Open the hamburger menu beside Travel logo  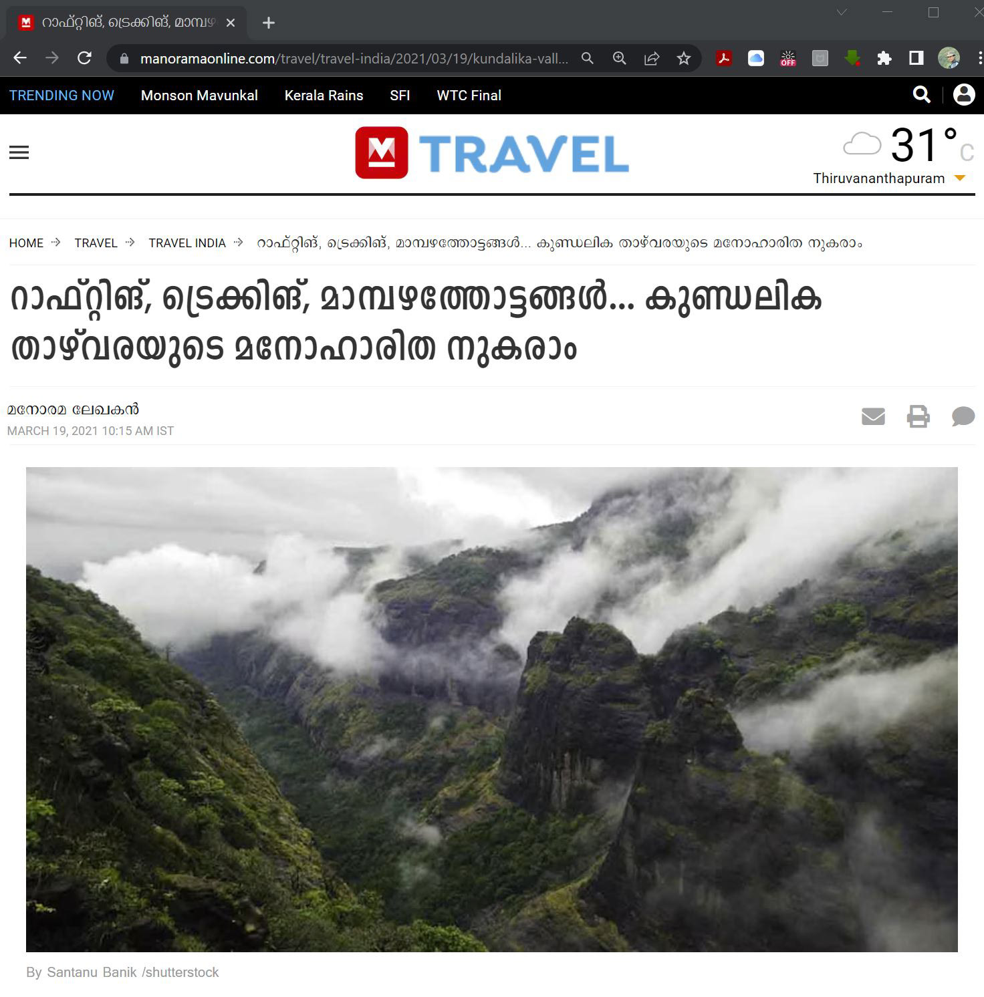19,152
